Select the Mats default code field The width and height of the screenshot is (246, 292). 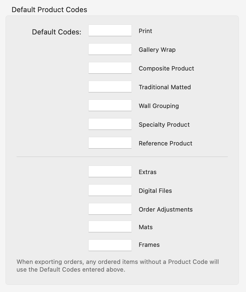pos(110,227)
